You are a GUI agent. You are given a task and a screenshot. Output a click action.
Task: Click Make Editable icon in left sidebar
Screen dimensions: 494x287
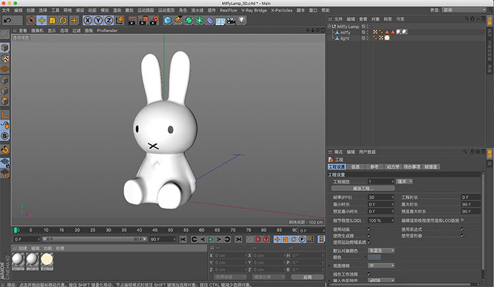(x=5, y=34)
